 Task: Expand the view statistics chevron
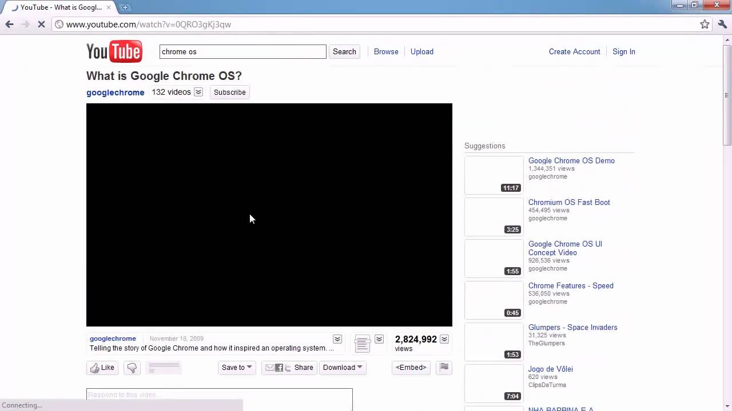point(444,339)
